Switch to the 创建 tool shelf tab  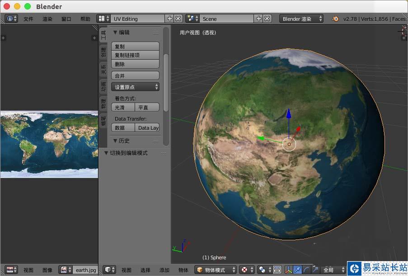[x=103, y=52]
